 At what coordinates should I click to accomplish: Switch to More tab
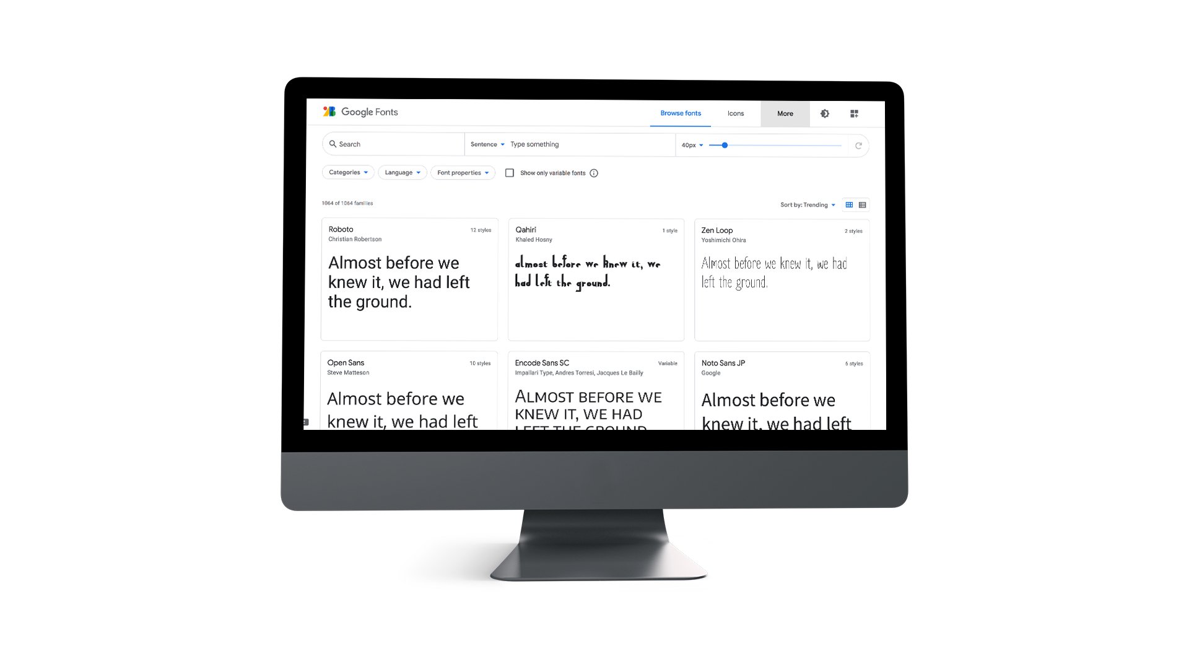coord(783,113)
